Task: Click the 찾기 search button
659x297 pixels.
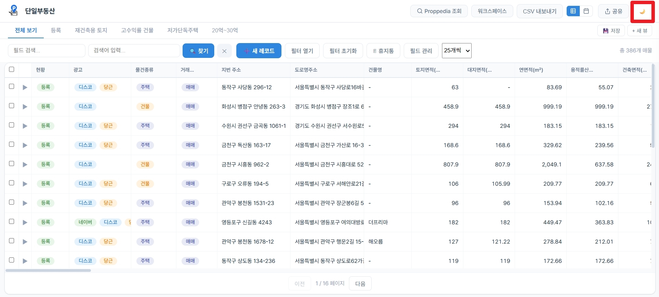Action: [198, 51]
